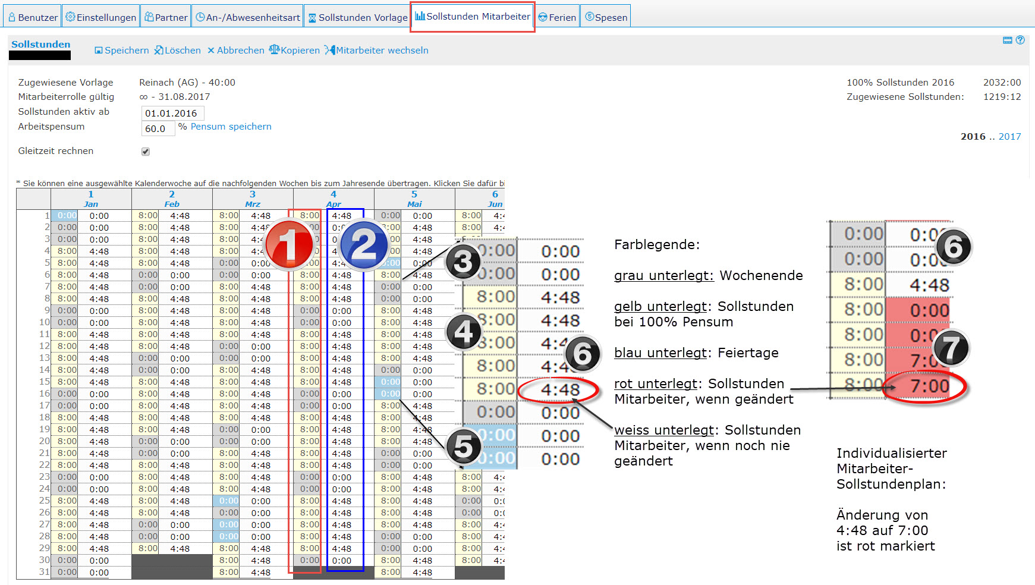Click the Feb month column header
This screenshot has width=1035, height=585.
172,204
